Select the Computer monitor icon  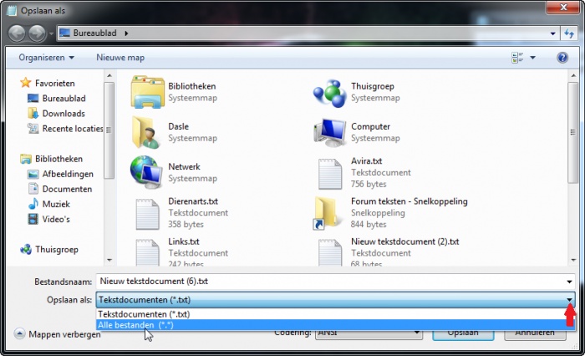(x=330, y=133)
